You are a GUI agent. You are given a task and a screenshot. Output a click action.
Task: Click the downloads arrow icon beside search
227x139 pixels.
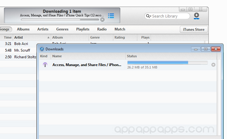point(196,16)
